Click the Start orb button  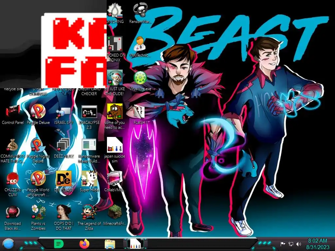click(x=8, y=244)
